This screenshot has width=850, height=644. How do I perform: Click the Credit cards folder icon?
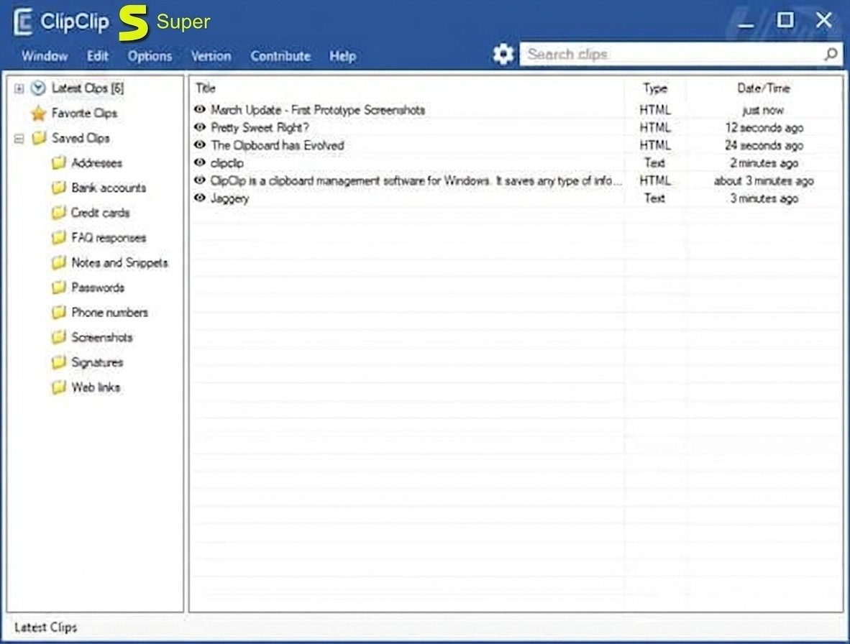pyautogui.click(x=58, y=213)
